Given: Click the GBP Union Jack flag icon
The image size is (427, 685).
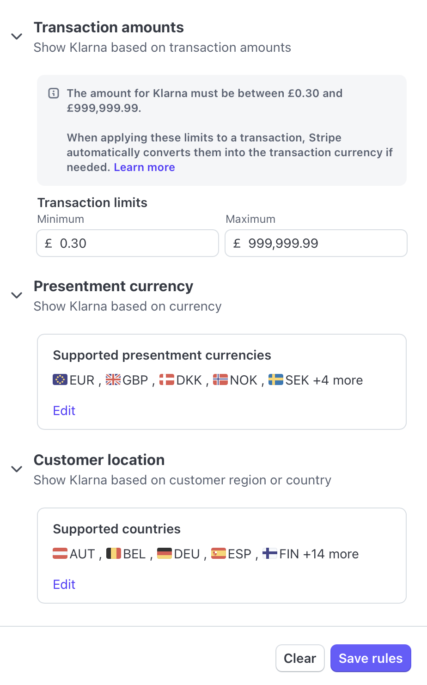Looking at the screenshot, I should (113, 380).
